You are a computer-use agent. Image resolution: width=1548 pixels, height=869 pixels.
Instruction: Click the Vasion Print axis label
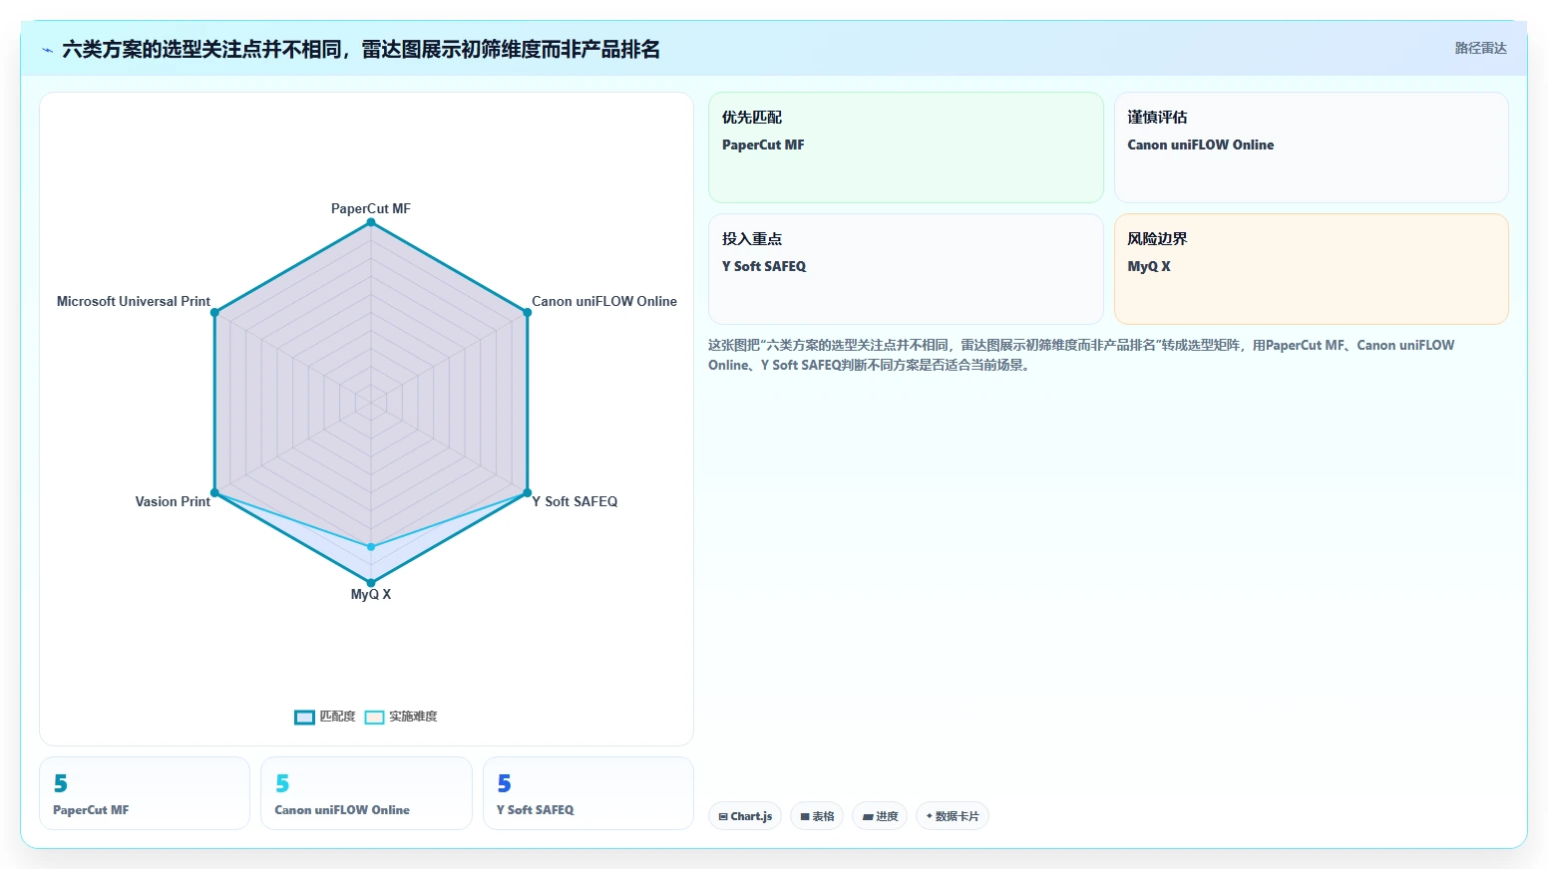173,501
